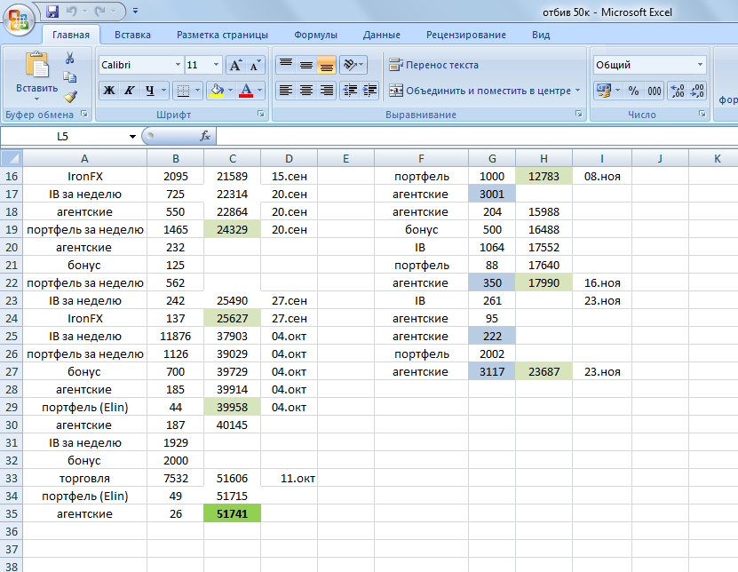Decrease decimal places
Viewport: 738px width, 572px height.
697,91
